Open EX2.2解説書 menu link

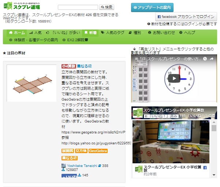tap(75, 40)
